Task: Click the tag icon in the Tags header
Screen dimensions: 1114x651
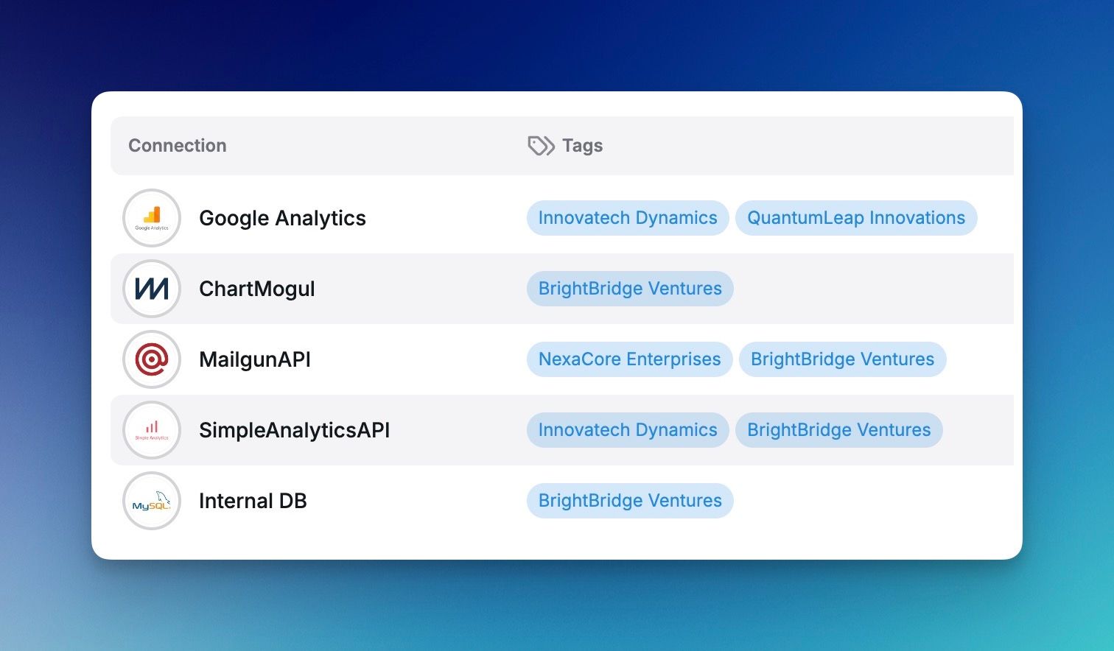Action: tap(541, 146)
